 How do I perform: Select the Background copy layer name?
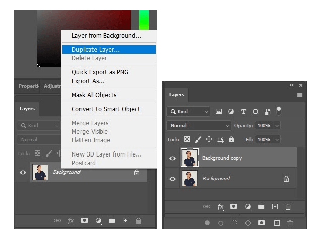[222, 158]
